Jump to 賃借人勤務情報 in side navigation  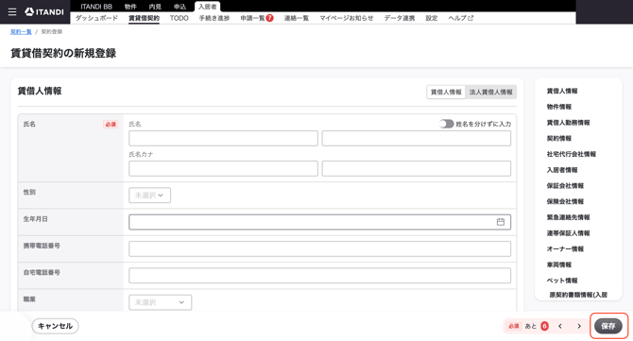coord(568,122)
